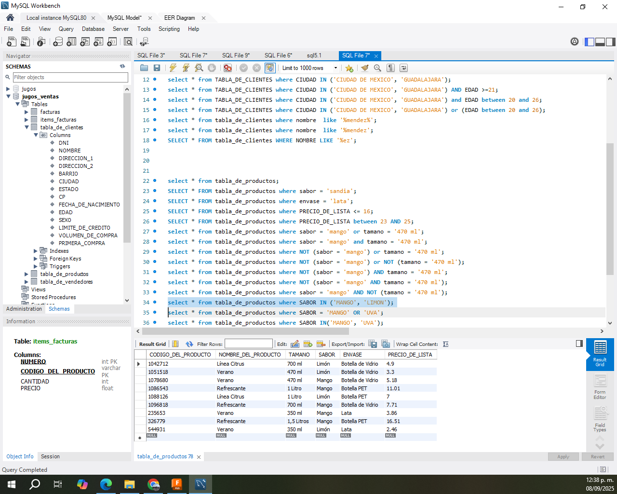Toggle word wrap in editor
The height and width of the screenshot is (494, 617).
[403, 68]
